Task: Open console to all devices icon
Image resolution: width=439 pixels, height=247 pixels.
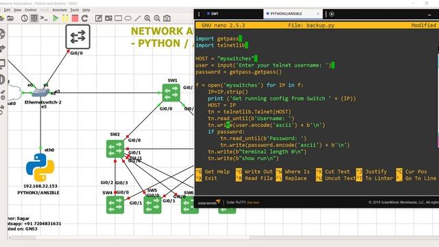Action: click(44, 19)
